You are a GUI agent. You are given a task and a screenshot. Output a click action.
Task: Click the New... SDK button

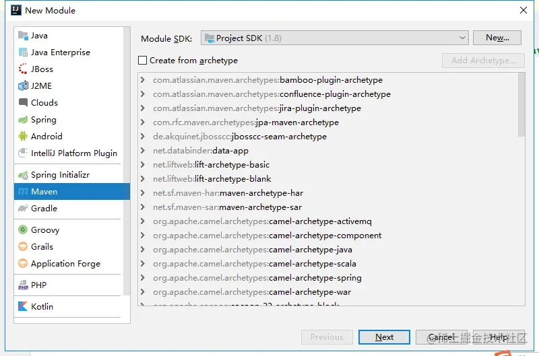(497, 38)
